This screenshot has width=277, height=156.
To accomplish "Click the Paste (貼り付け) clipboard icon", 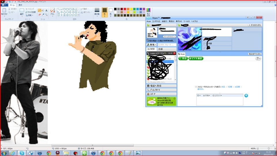I will click(x=4, y=10).
